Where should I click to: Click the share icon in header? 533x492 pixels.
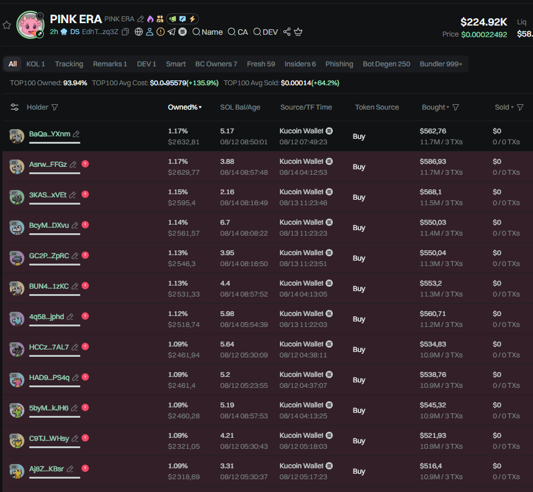point(287,32)
